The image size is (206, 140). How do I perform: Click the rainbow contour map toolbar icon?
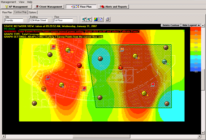pyautogui.click(x=96, y=19)
